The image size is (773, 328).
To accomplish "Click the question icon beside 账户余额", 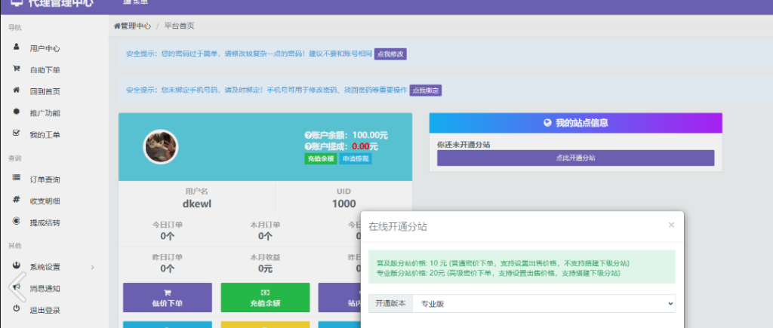I will pos(308,136).
